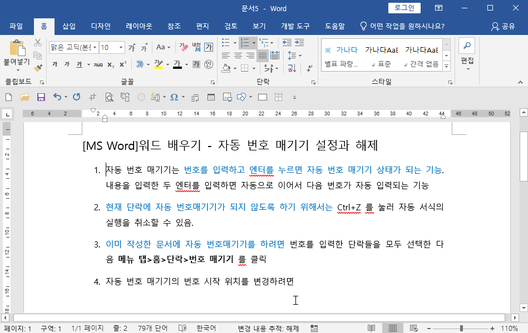The width and height of the screenshot is (528, 333).
Task: Click the 어떤 작업을 원하시나요 search box
Action: tap(402, 26)
